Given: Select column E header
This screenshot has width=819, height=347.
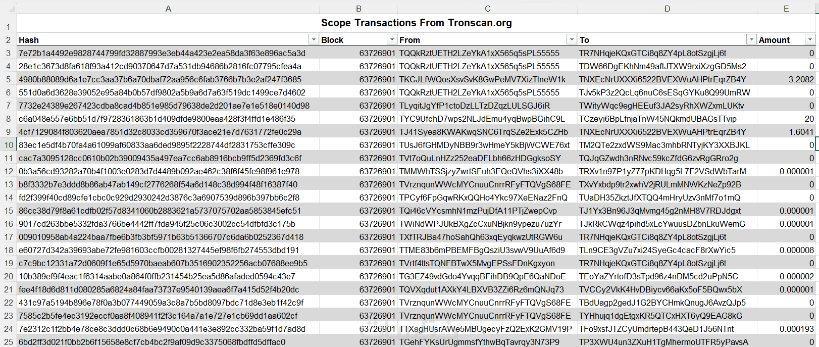Looking at the screenshot, I should pyautogui.click(x=786, y=9).
